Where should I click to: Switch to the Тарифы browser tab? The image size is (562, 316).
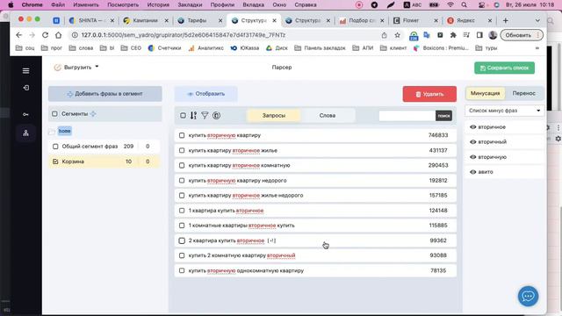pos(197,21)
